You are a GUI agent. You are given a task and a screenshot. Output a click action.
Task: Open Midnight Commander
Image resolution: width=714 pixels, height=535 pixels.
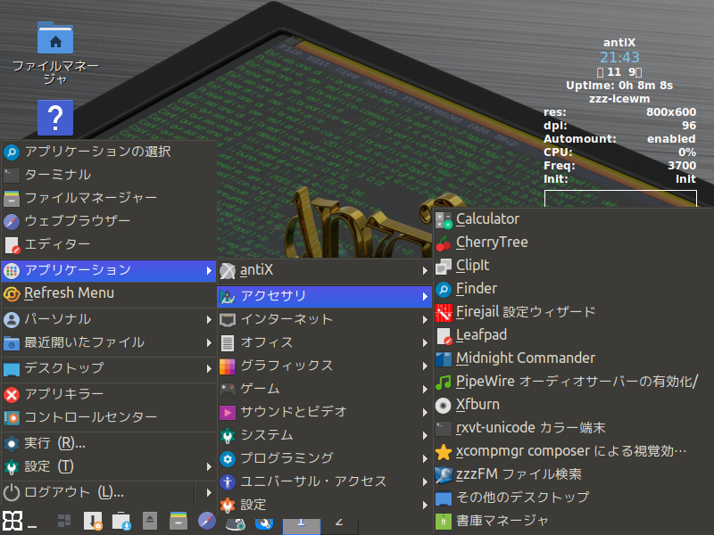pos(573,358)
